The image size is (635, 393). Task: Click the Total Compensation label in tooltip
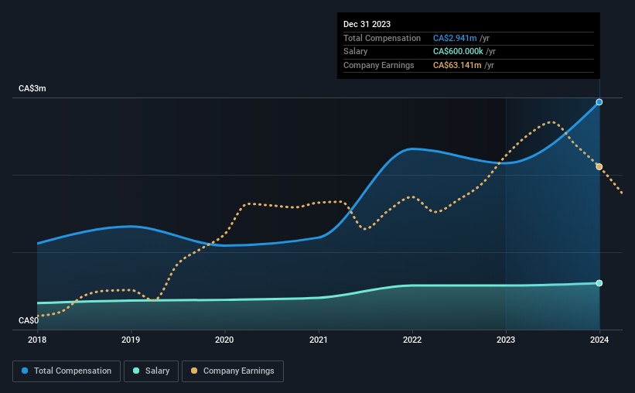tap(382, 38)
